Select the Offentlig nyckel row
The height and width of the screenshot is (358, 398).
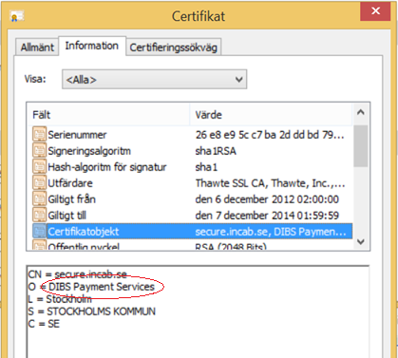coord(192,245)
